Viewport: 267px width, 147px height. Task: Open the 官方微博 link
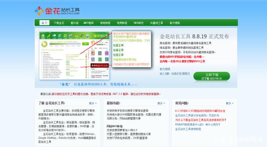click(165, 69)
